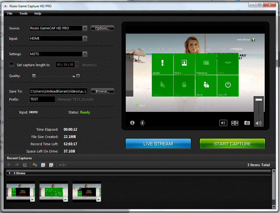Play the first recent capture thumbnail

pyautogui.click(x=32, y=200)
